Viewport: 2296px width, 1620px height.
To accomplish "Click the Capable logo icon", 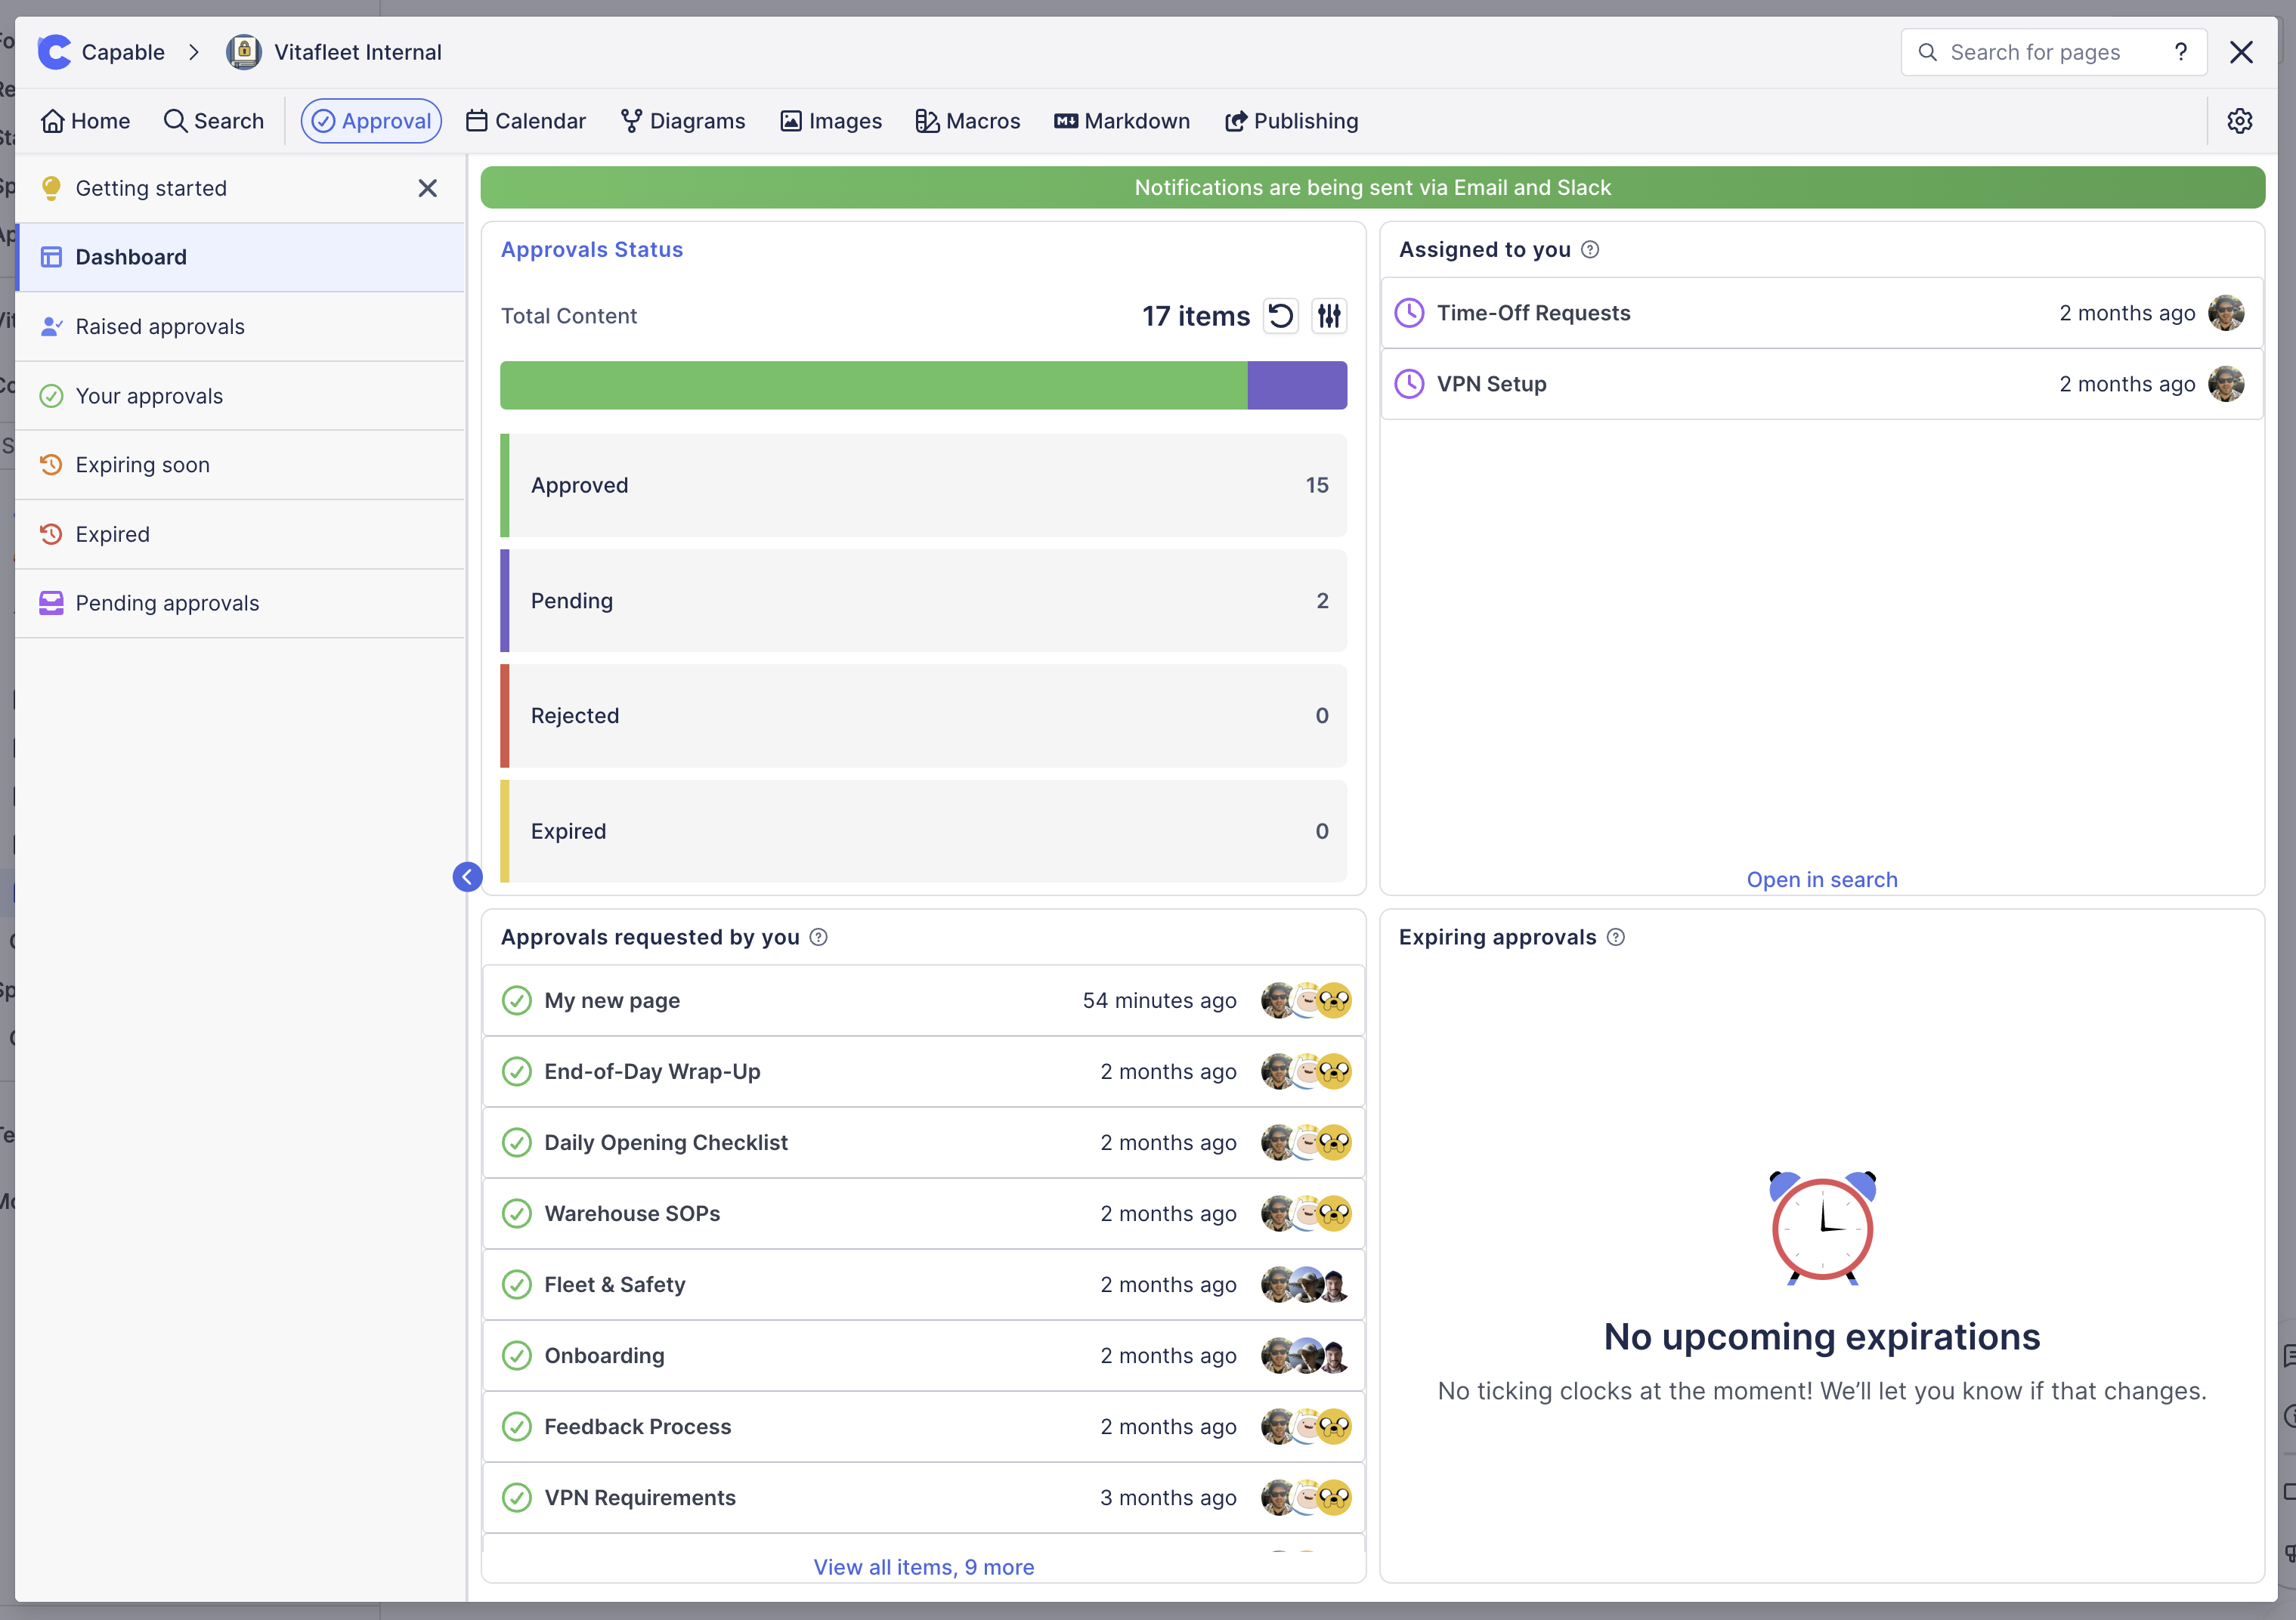I will point(55,52).
